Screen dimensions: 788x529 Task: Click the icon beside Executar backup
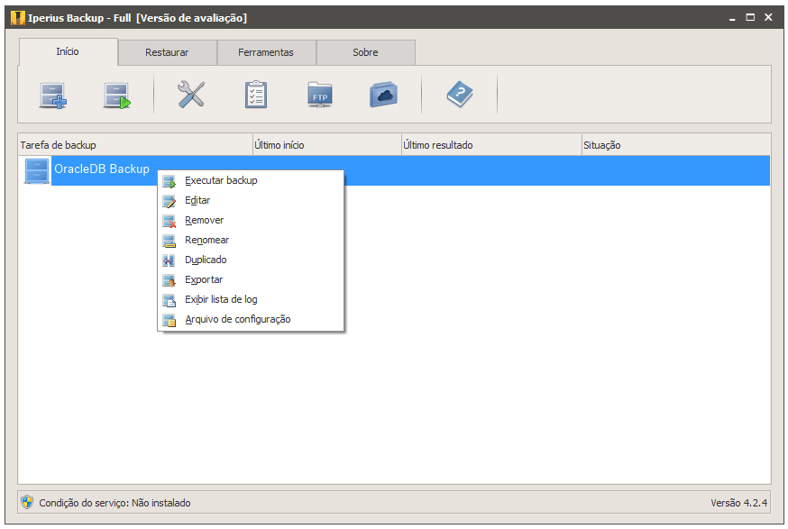tap(170, 181)
